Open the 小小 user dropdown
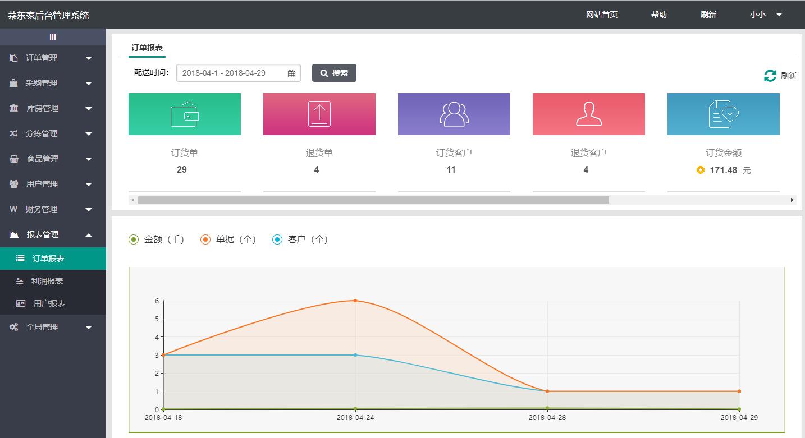 [x=765, y=15]
